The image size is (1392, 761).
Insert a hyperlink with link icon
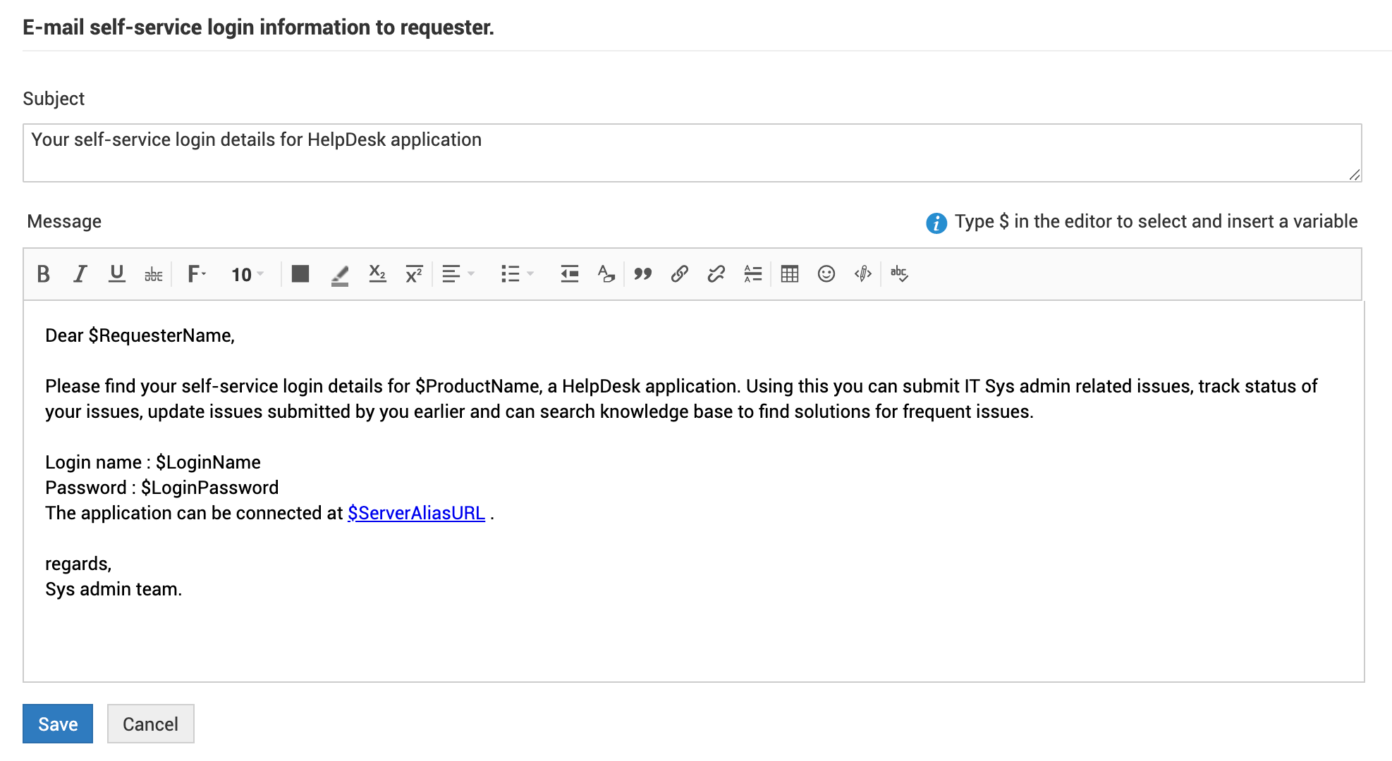(x=679, y=274)
